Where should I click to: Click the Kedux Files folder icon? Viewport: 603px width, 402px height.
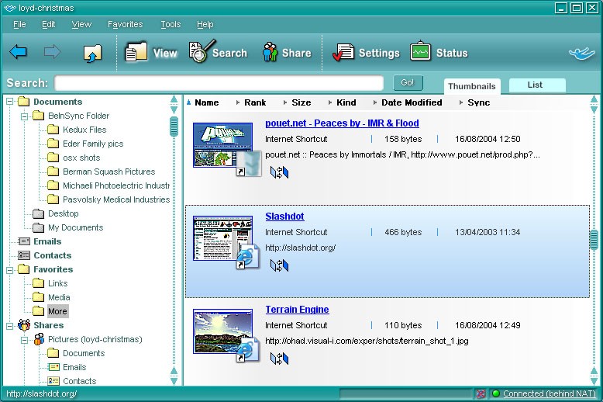tap(53, 130)
